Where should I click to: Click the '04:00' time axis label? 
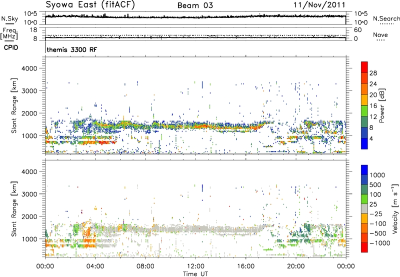pyautogui.click(x=95, y=266)
